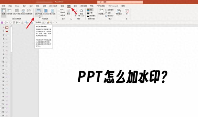
Task: Open the Show group dialog launcher arrow
Action: 71,19
